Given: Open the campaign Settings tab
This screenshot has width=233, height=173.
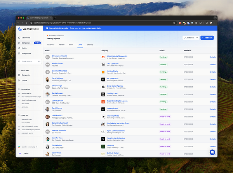Looking at the screenshot, I should click(x=90, y=45).
